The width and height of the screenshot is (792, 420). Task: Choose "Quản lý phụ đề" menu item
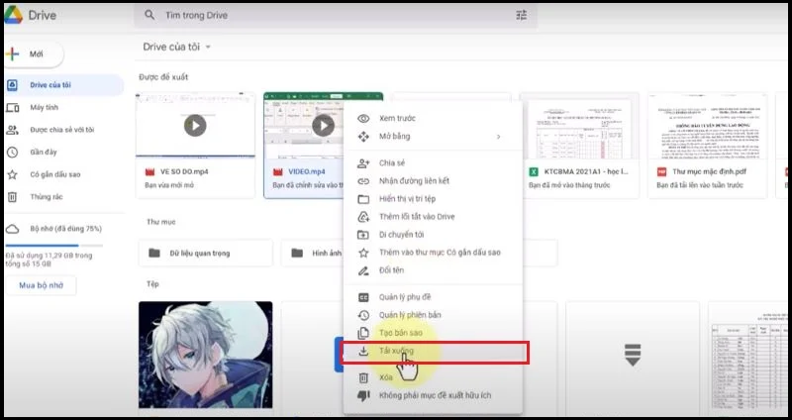pyautogui.click(x=433, y=297)
